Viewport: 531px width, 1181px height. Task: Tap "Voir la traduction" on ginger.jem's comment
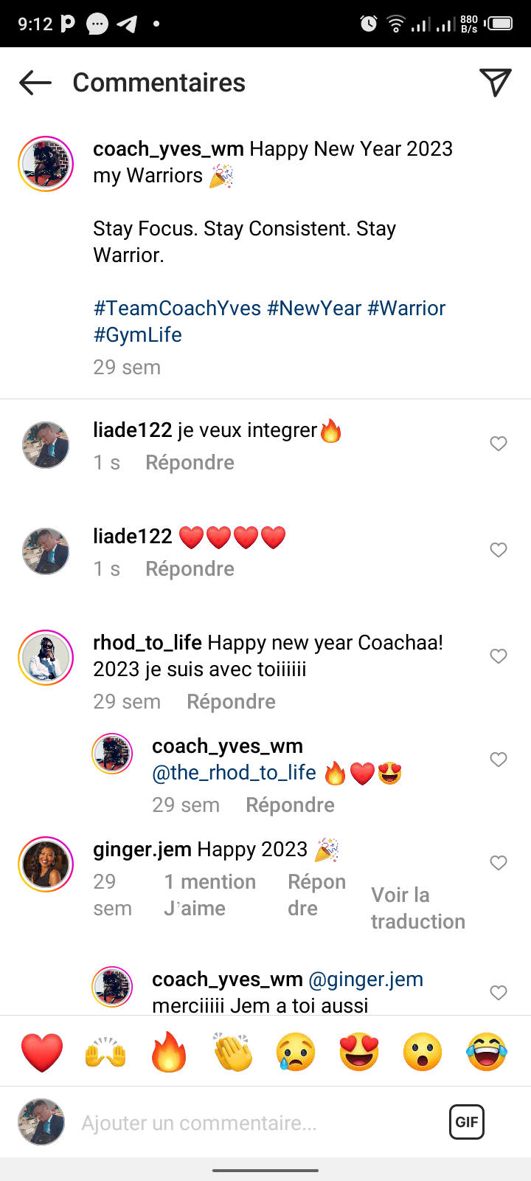click(x=417, y=908)
